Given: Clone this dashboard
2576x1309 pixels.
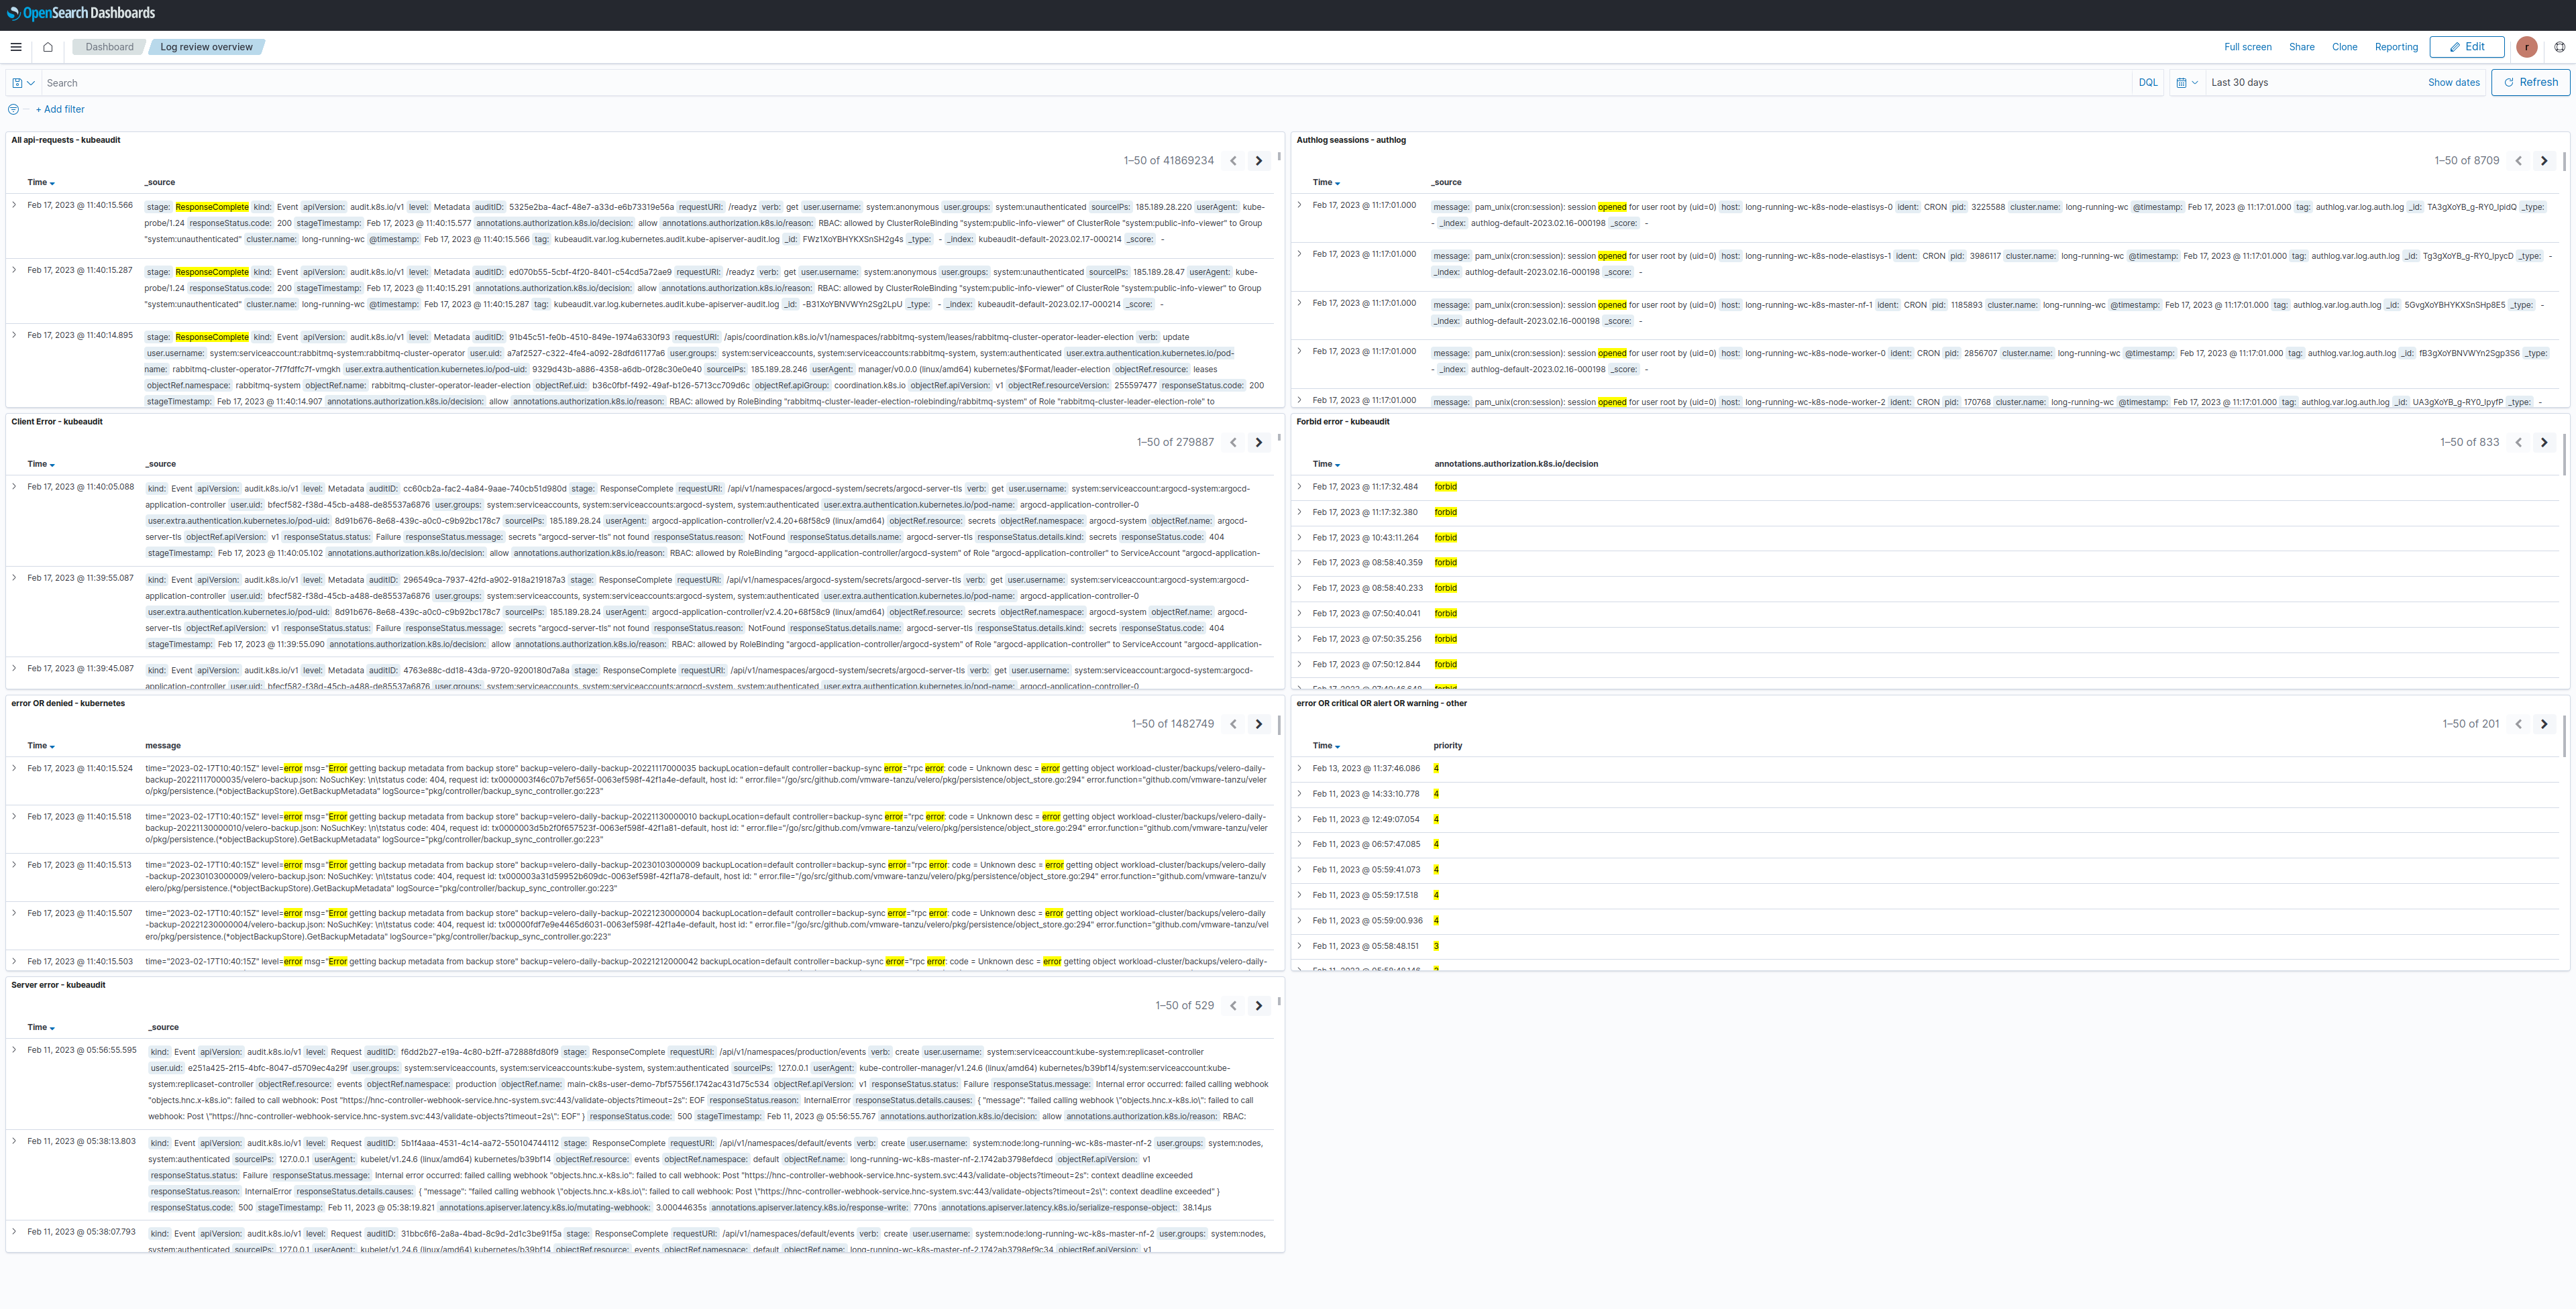Looking at the screenshot, I should pyautogui.click(x=2344, y=47).
